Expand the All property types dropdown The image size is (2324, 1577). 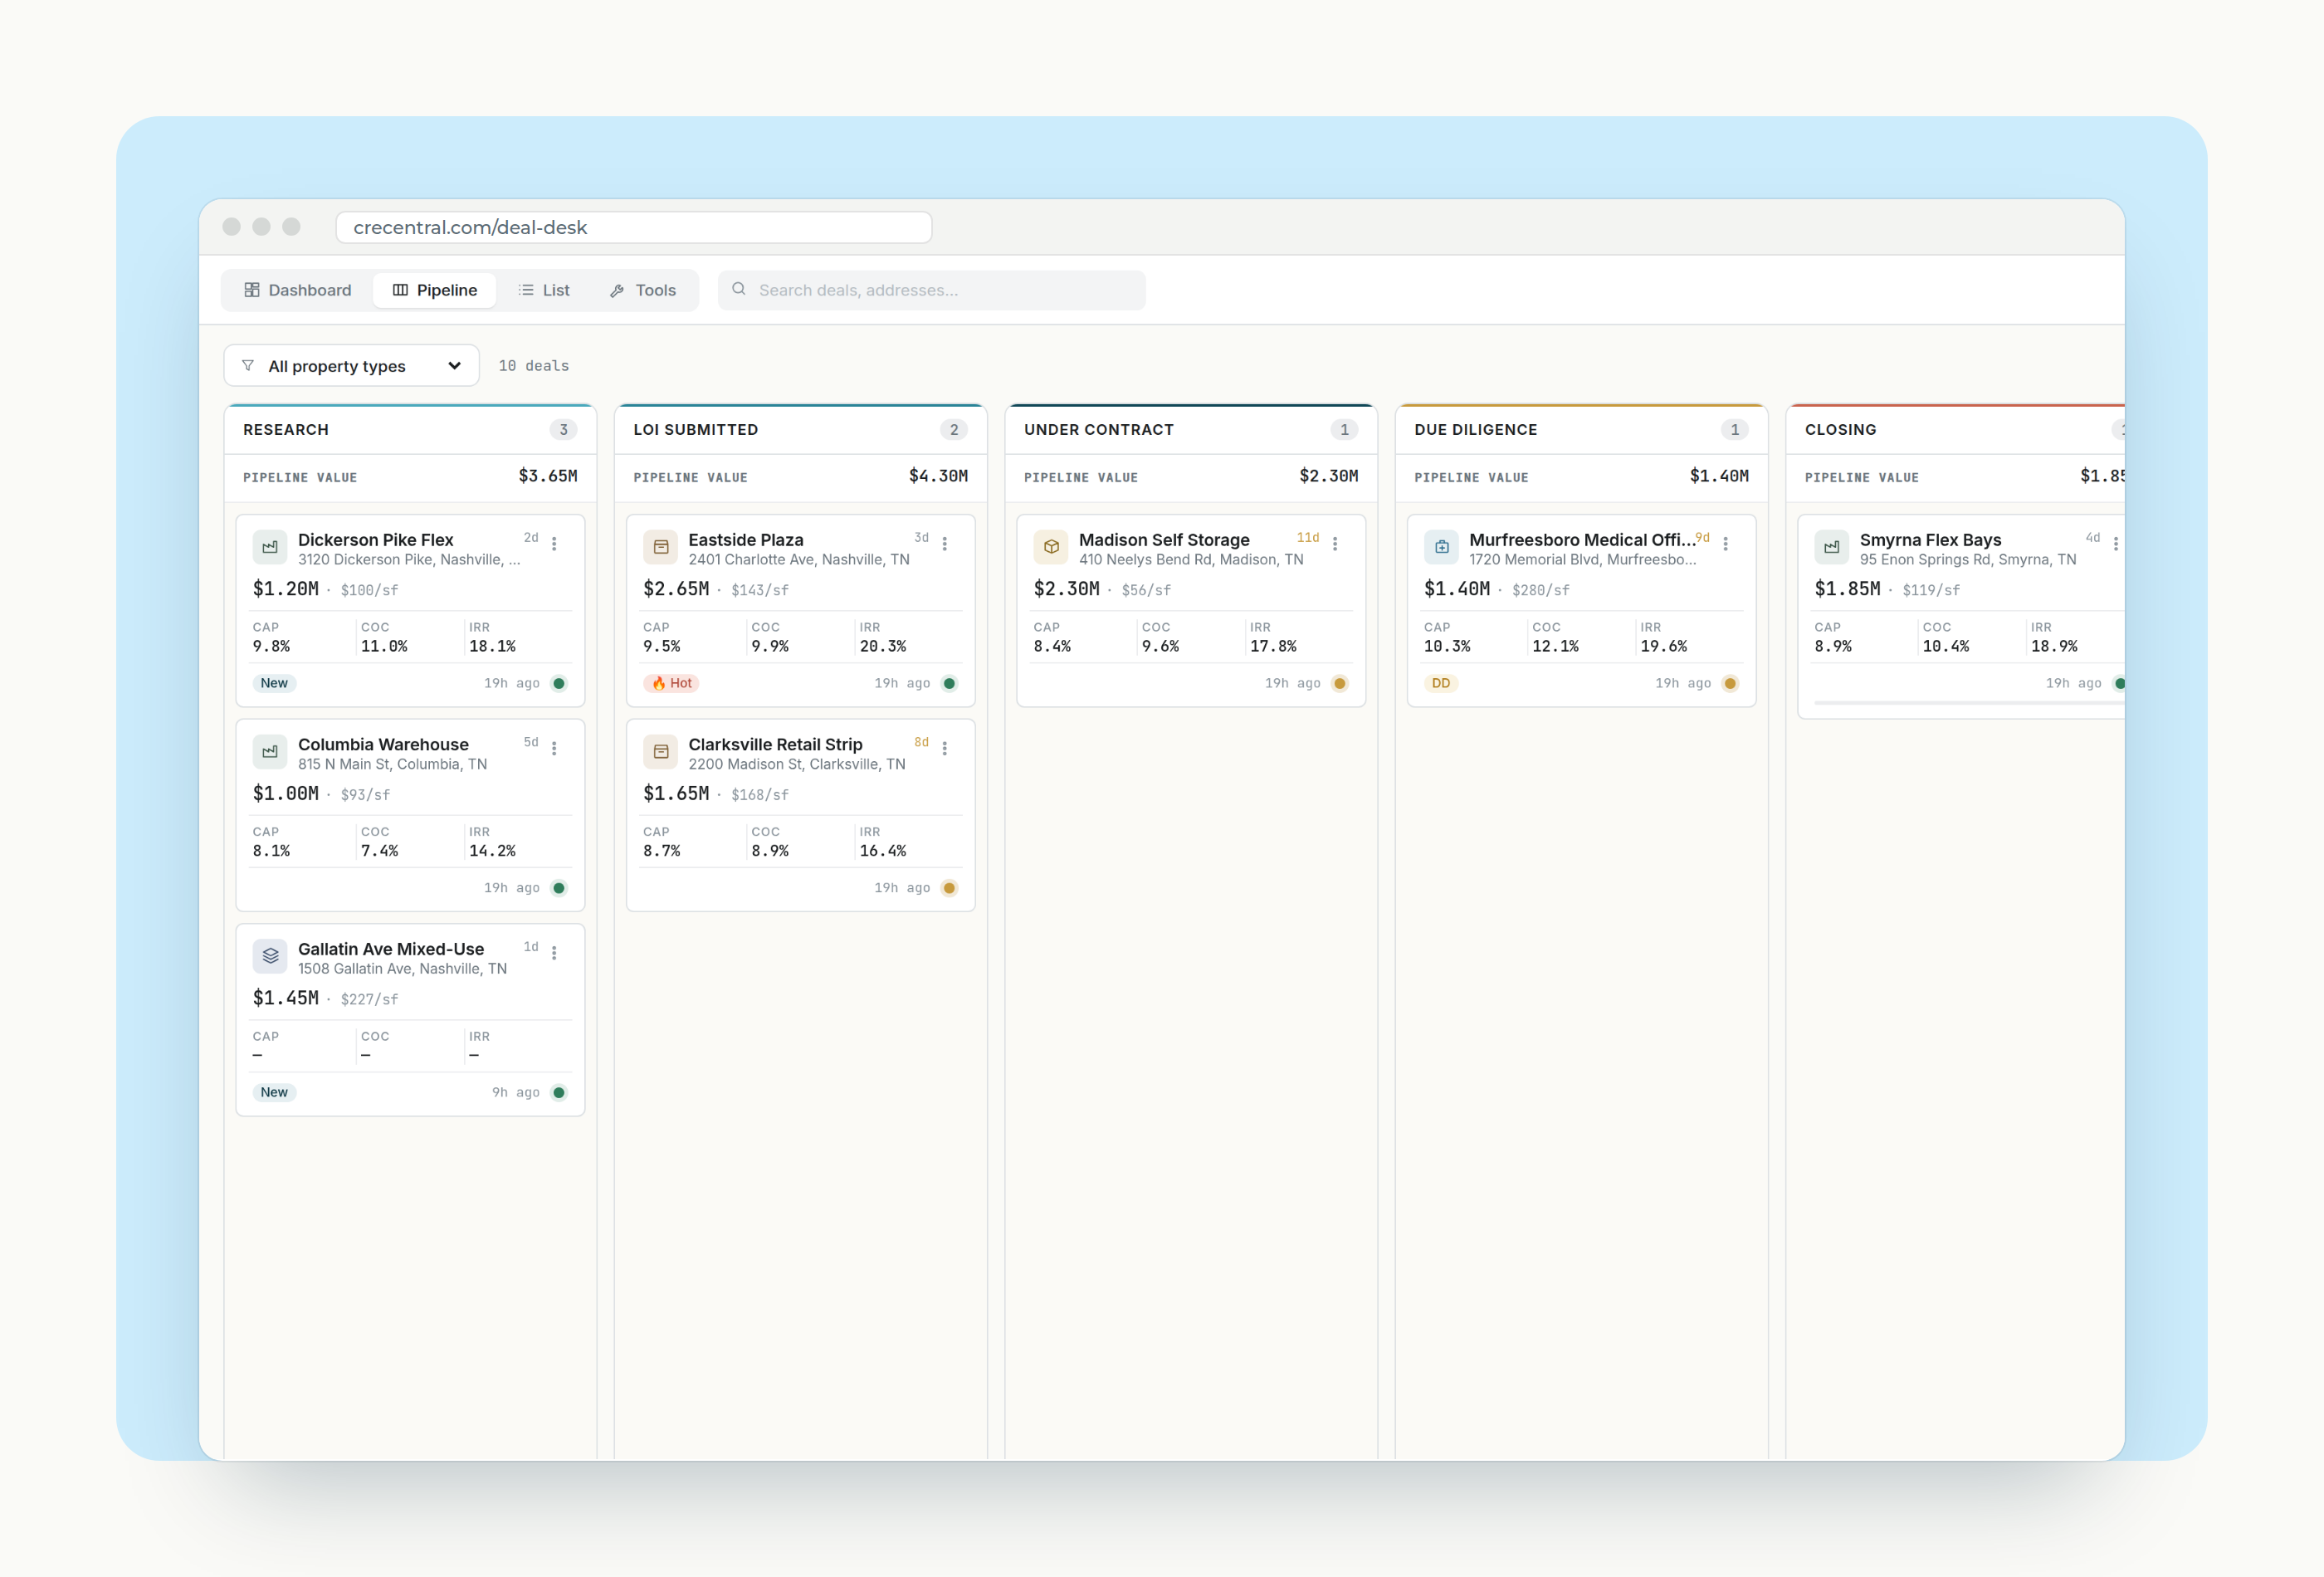[x=351, y=366]
